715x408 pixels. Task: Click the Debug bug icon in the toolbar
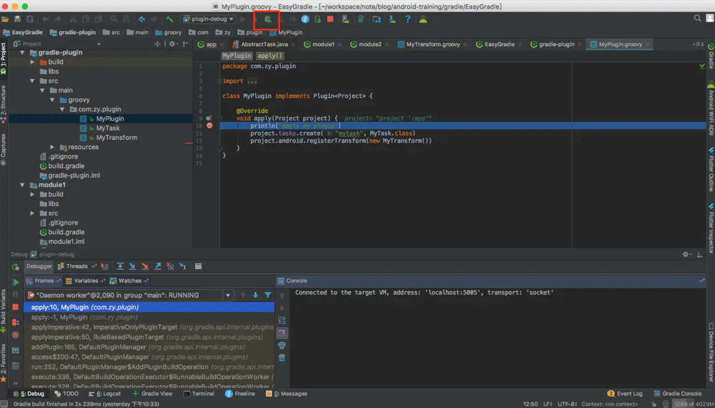point(268,19)
